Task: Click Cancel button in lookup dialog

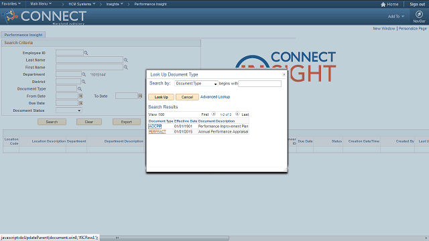Action: [x=187, y=97]
